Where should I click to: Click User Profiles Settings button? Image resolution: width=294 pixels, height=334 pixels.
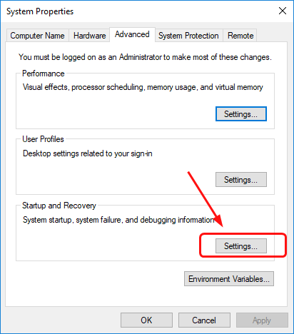coord(241,180)
